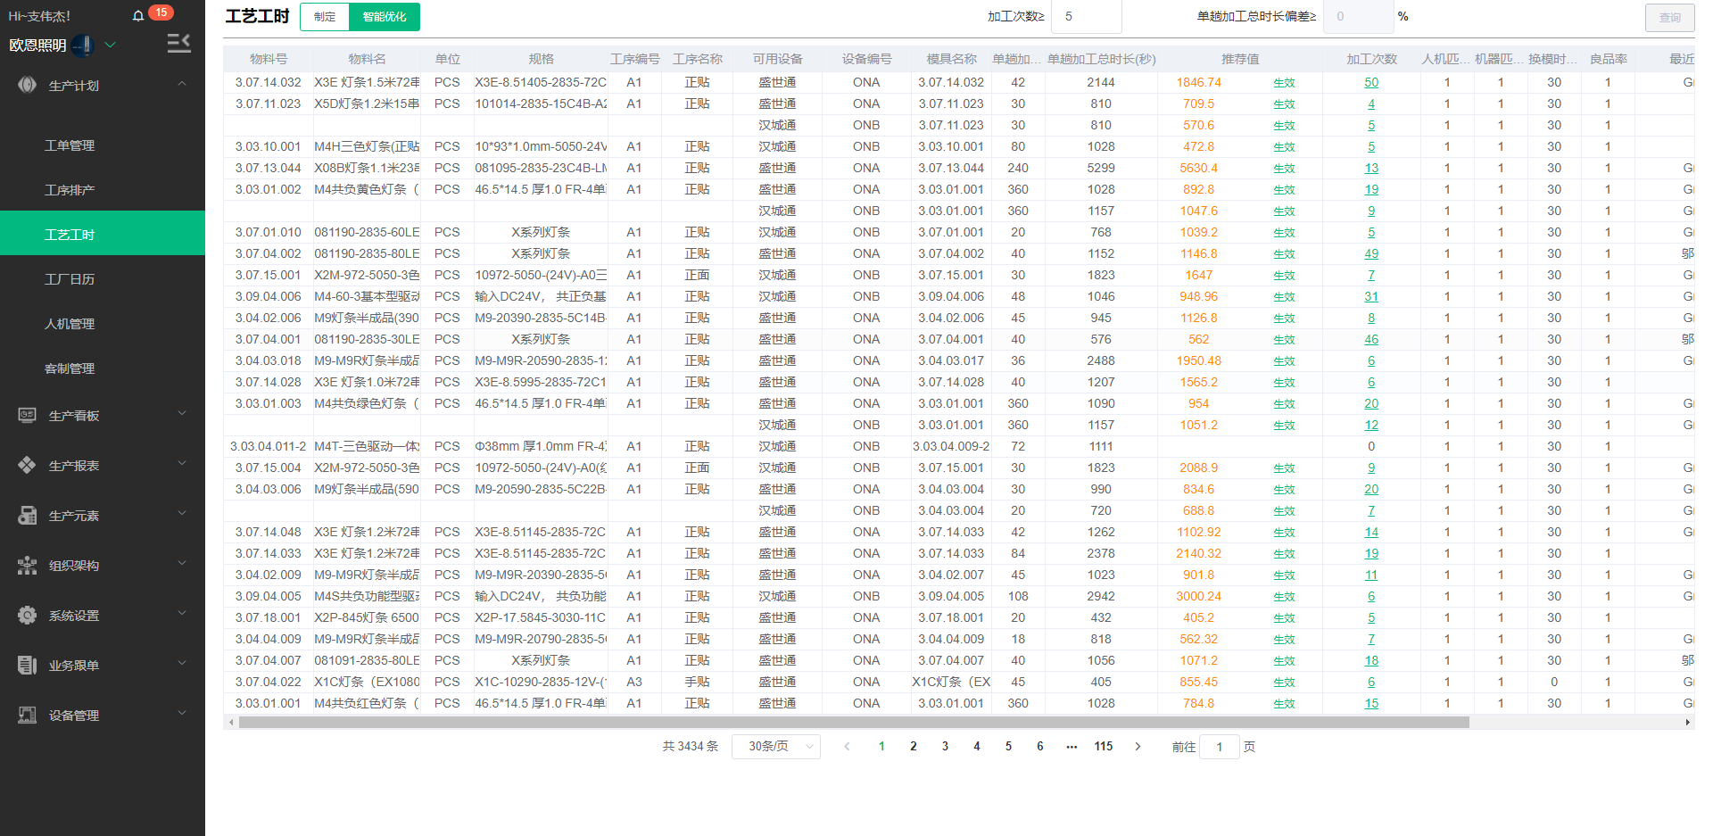Click the 生产元素 sidebar icon
Screen dimensions: 1713x836
click(28, 515)
